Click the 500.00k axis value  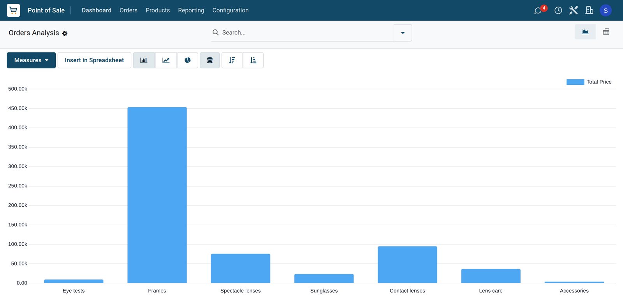pyautogui.click(x=18, y=89)
